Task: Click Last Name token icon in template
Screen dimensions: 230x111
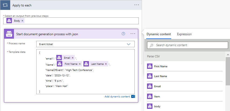Action: coord(86,64)
